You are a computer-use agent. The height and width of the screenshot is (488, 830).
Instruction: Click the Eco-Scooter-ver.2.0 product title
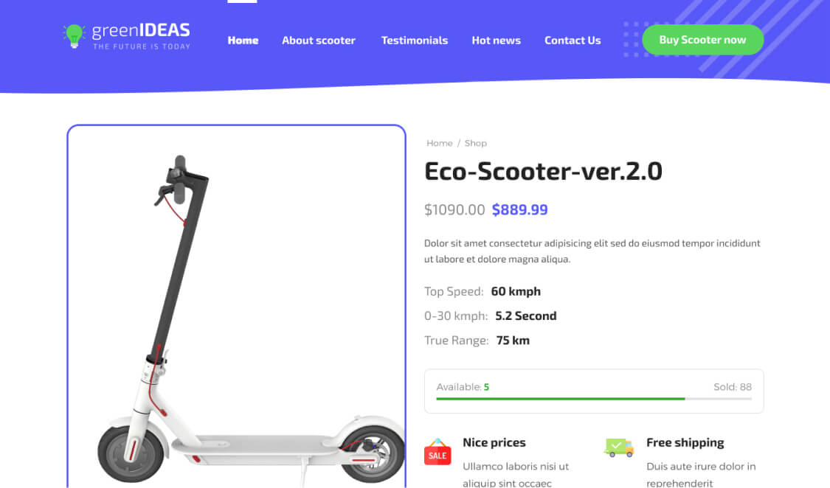click(543, 171)
